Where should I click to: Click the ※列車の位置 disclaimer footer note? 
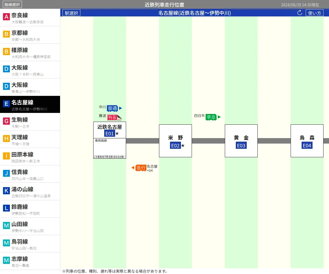click(x=115, y=271)
